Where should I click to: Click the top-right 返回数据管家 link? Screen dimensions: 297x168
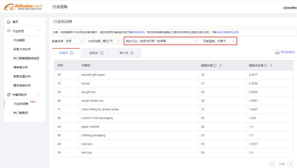pos(290,8)
